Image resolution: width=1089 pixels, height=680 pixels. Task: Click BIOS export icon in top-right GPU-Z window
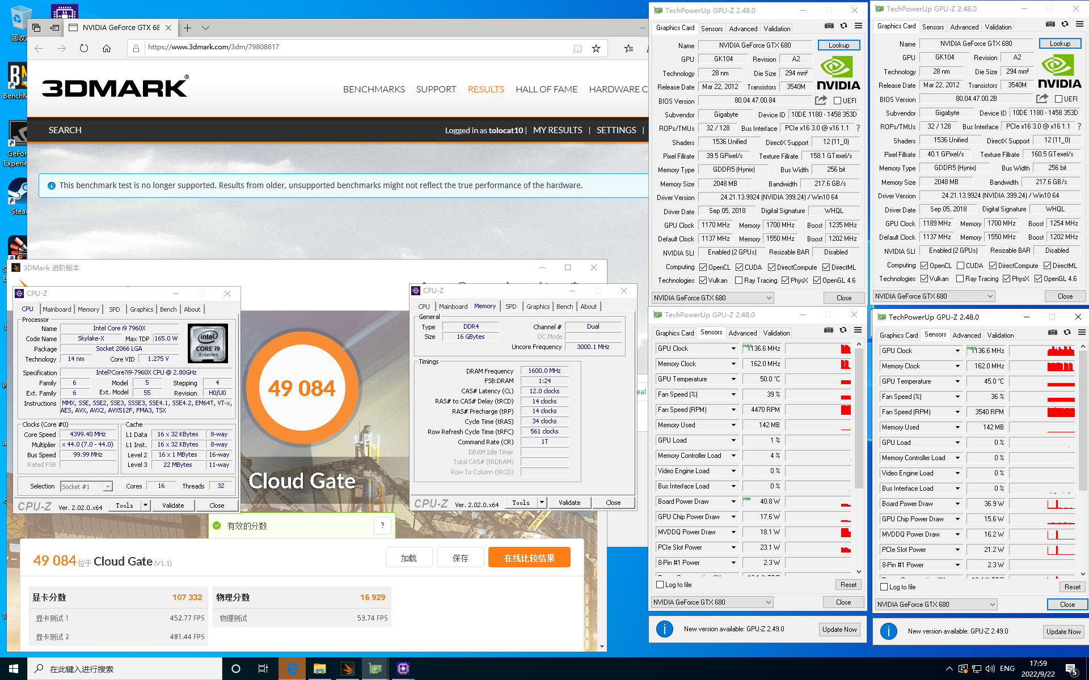tap(1042, 99)
